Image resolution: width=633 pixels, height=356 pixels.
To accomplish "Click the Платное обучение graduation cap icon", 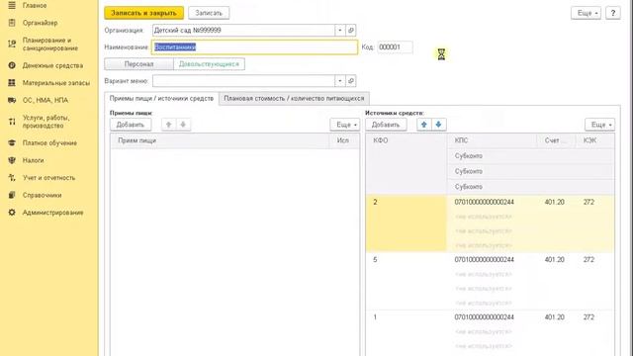I will point(12,142).
